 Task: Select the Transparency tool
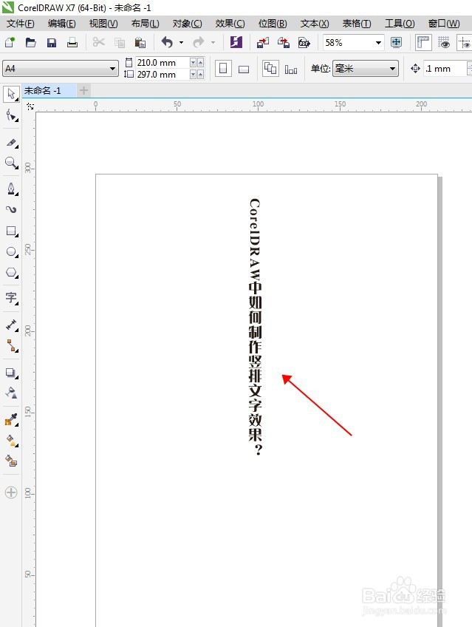coord(11,393)
